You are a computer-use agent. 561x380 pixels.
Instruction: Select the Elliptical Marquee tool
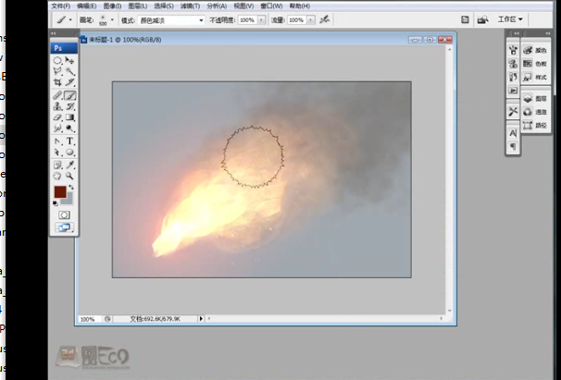click(x=57, y=60)
